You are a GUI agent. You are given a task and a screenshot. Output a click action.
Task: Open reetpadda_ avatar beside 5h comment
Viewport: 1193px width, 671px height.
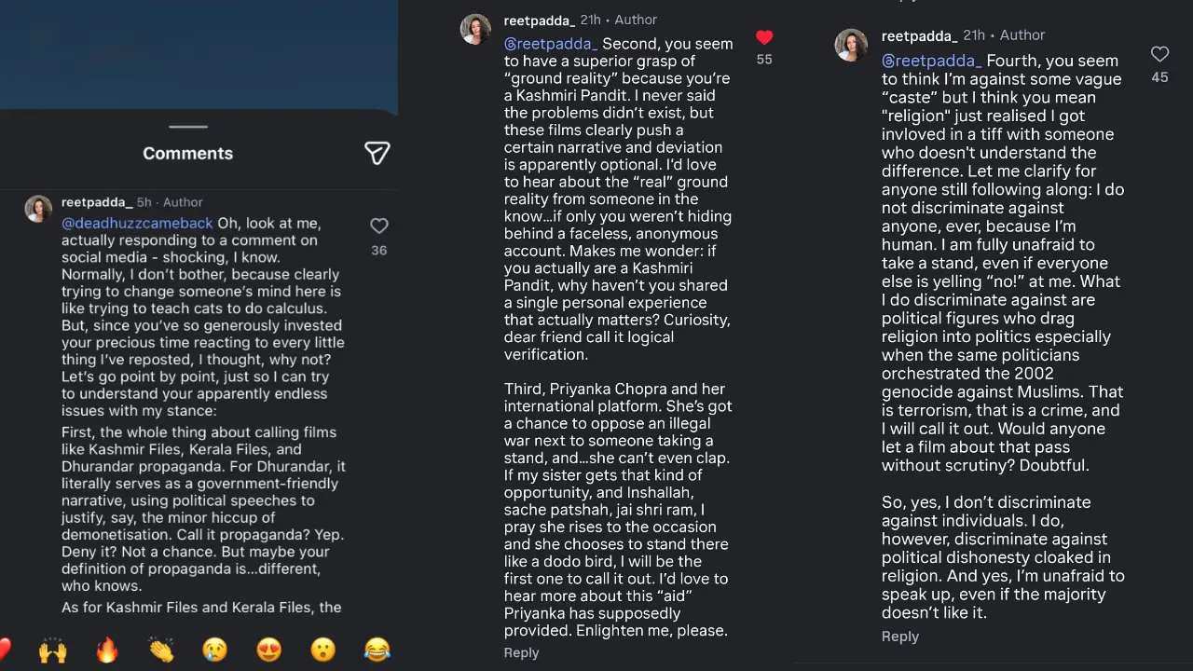[39, 210]
